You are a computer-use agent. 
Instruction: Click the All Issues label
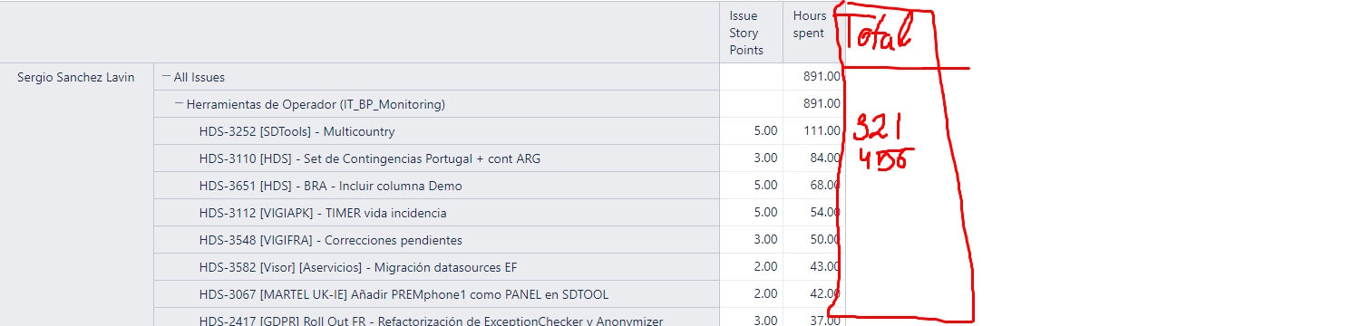199,78
